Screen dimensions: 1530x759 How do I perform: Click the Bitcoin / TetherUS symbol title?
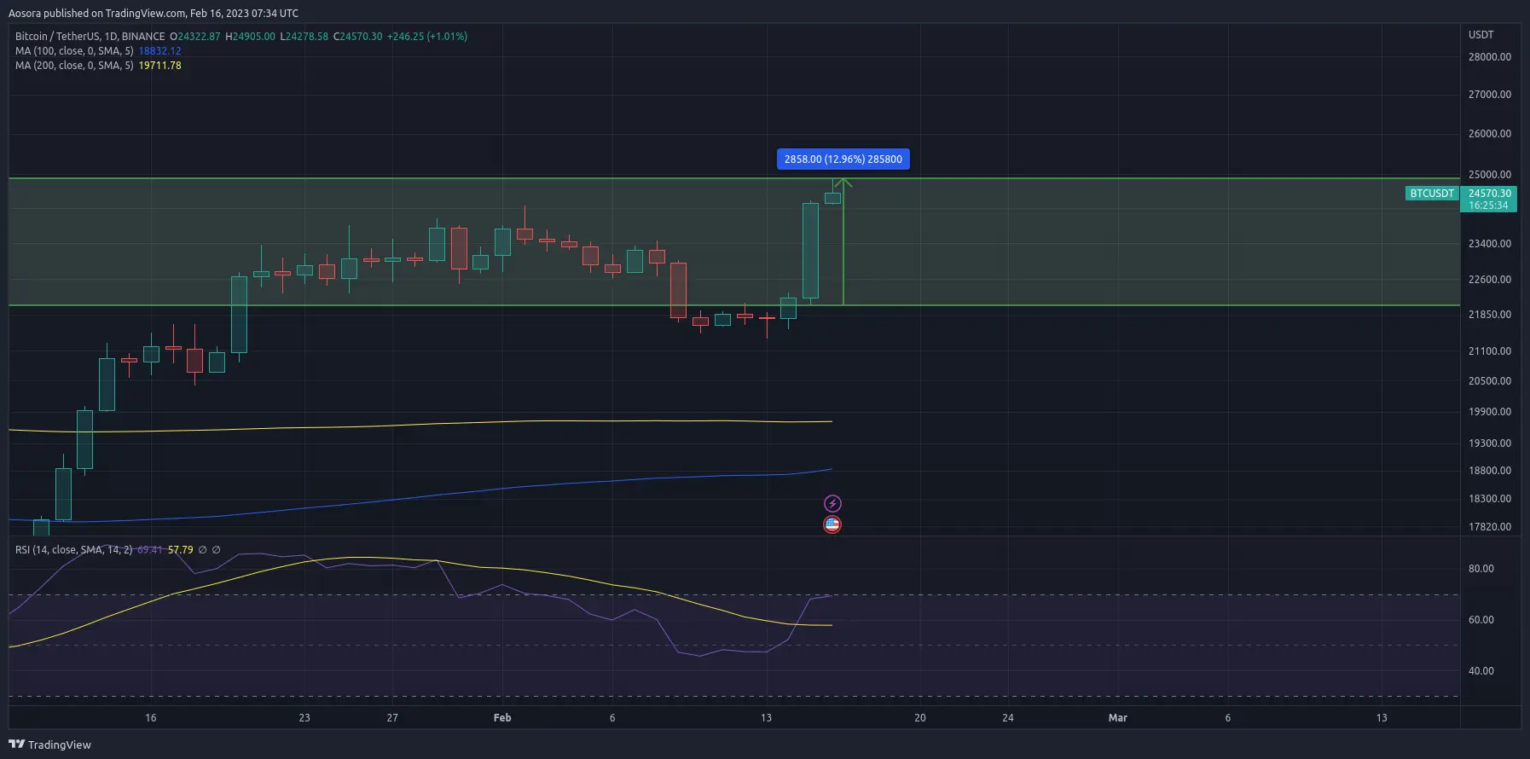pyautogui.click(x=90, y=37)
